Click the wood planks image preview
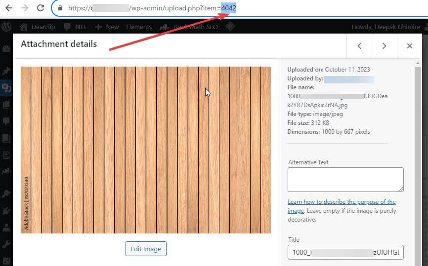Image resolution: width=428 pixels, height=266 pixels. [x=146, y=150]
